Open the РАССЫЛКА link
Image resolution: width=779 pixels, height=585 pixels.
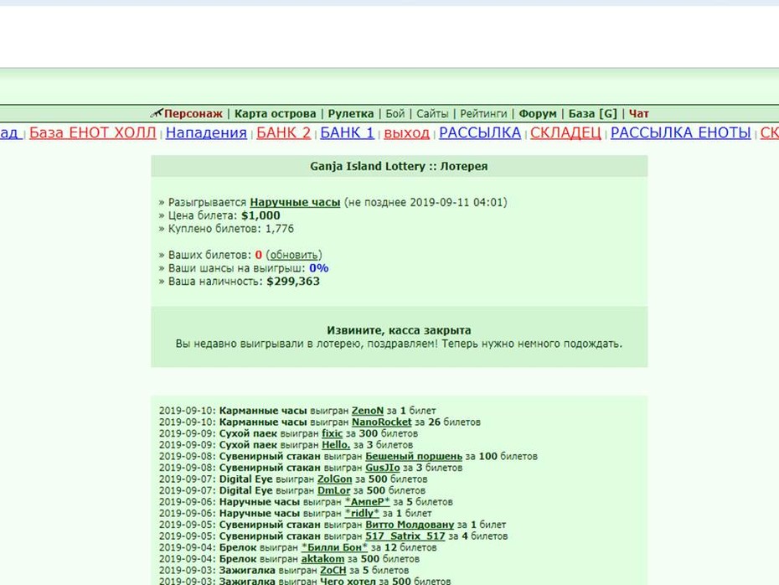coord(480,132)
